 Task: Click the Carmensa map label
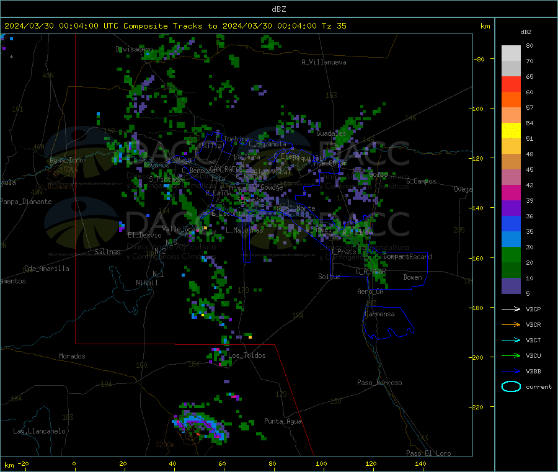379,314
